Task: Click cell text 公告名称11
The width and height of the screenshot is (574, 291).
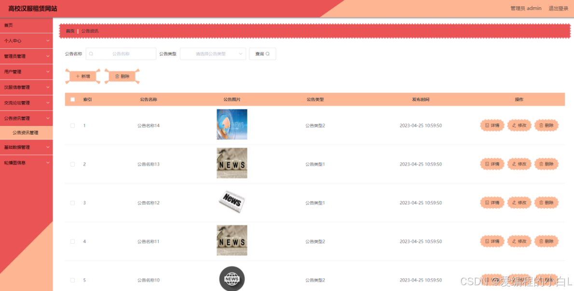Action: coord(148,242)
